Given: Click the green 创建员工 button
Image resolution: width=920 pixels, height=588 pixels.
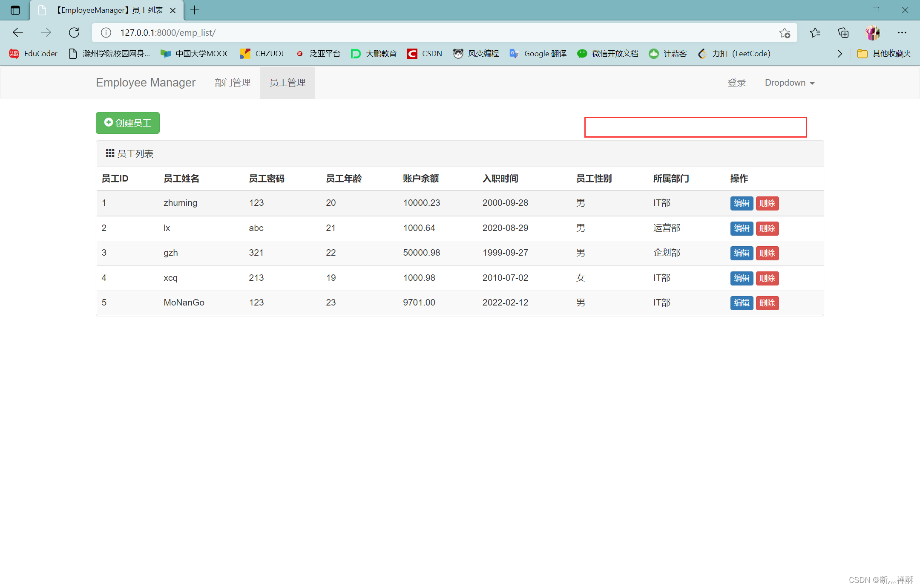Looking at the screenshot, I should pyautogui.click(x=128, y=123).
